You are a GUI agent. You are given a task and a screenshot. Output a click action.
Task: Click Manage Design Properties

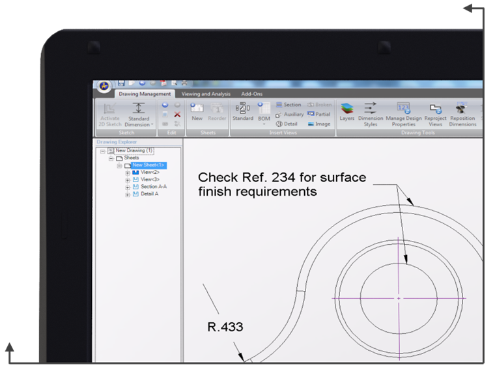pyautogui.click(x=403, y=115)
